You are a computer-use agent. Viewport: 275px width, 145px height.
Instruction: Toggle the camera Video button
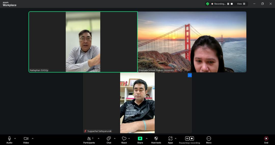pos(26,139)
